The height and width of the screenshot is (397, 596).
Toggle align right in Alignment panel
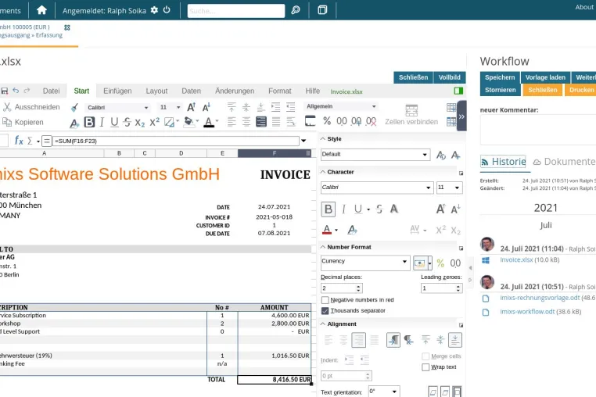[358, 340]
